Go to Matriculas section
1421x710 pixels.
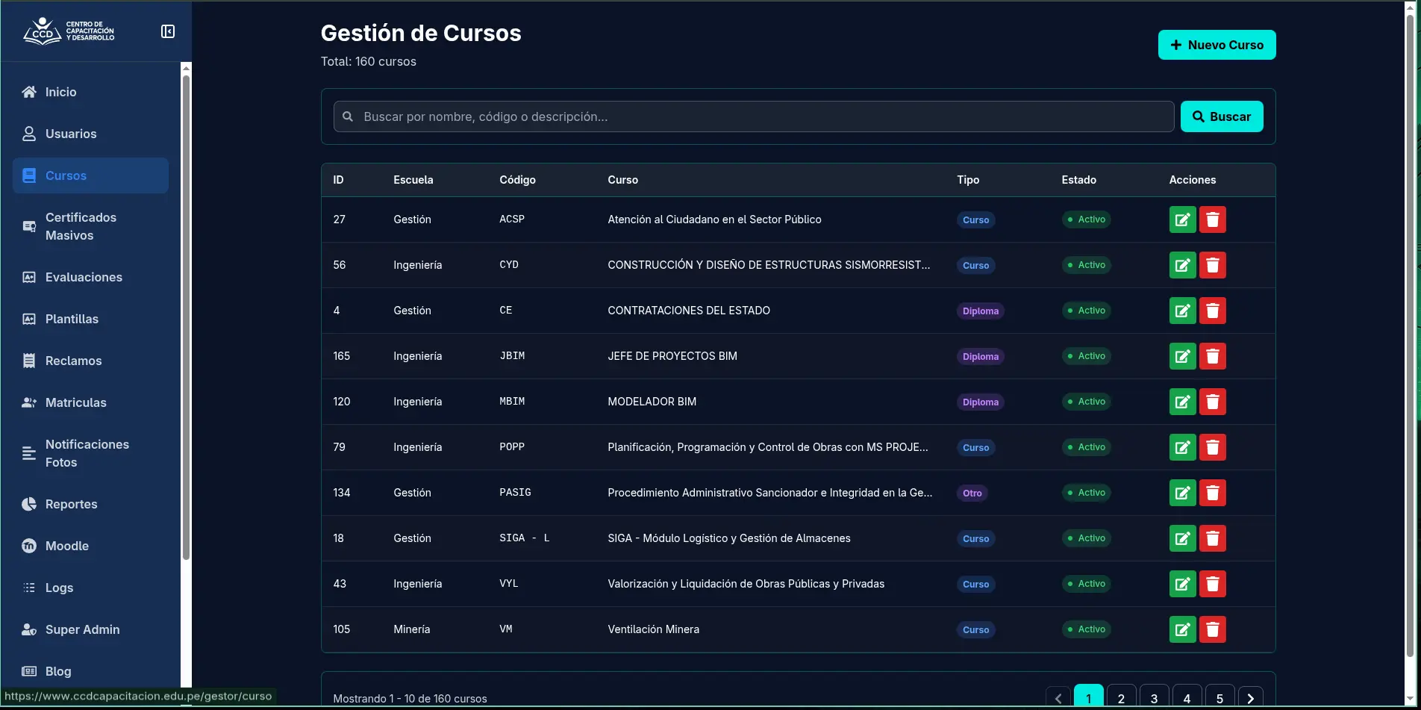pos(90,402)
